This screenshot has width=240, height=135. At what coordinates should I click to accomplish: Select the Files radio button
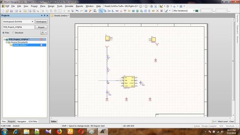(3, 33)
